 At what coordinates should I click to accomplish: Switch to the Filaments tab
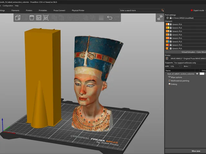15,10
